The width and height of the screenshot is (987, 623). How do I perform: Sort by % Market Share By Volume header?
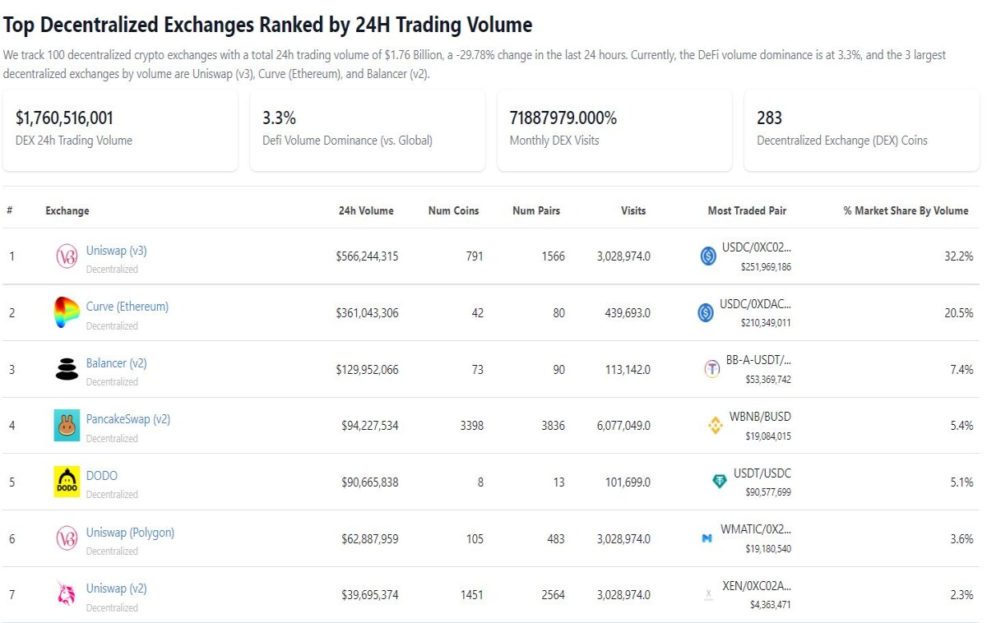click(906, 210)
